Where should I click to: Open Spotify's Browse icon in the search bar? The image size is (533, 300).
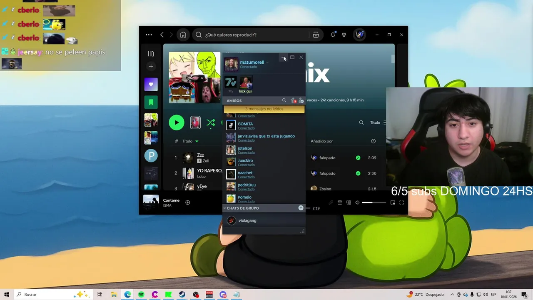(x=316, y=35)
